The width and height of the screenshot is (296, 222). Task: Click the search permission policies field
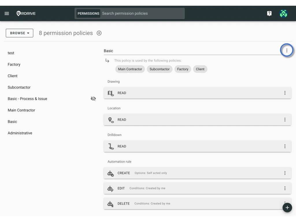pyautogui.click(x=142, y=13)
